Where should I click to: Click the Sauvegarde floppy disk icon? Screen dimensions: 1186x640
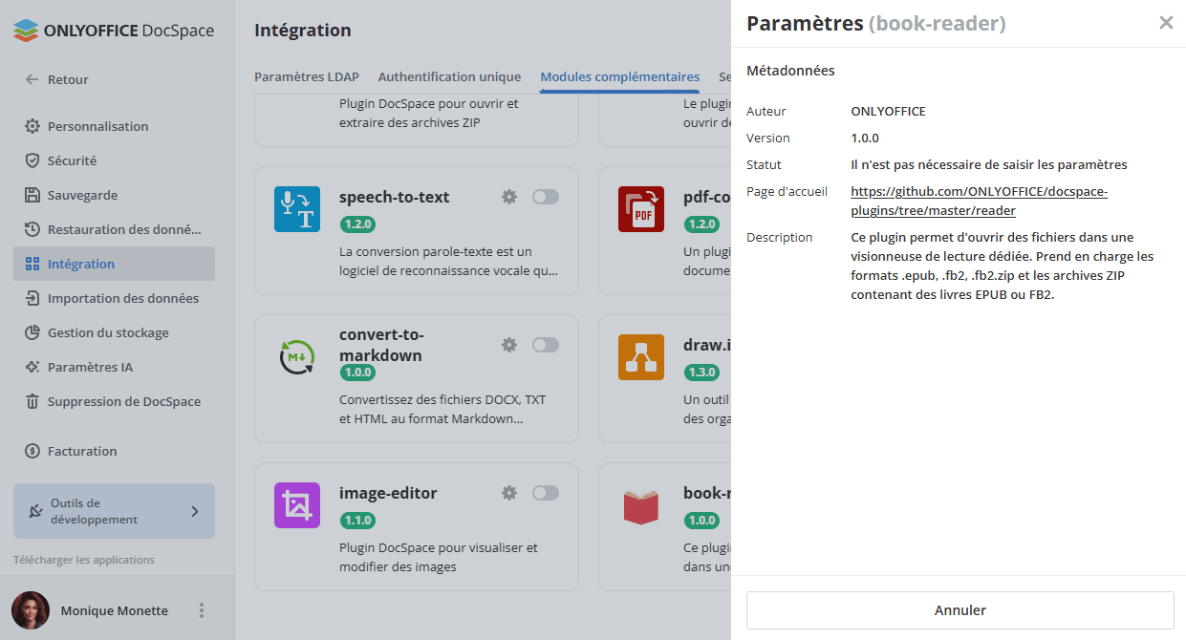(32, 195)
